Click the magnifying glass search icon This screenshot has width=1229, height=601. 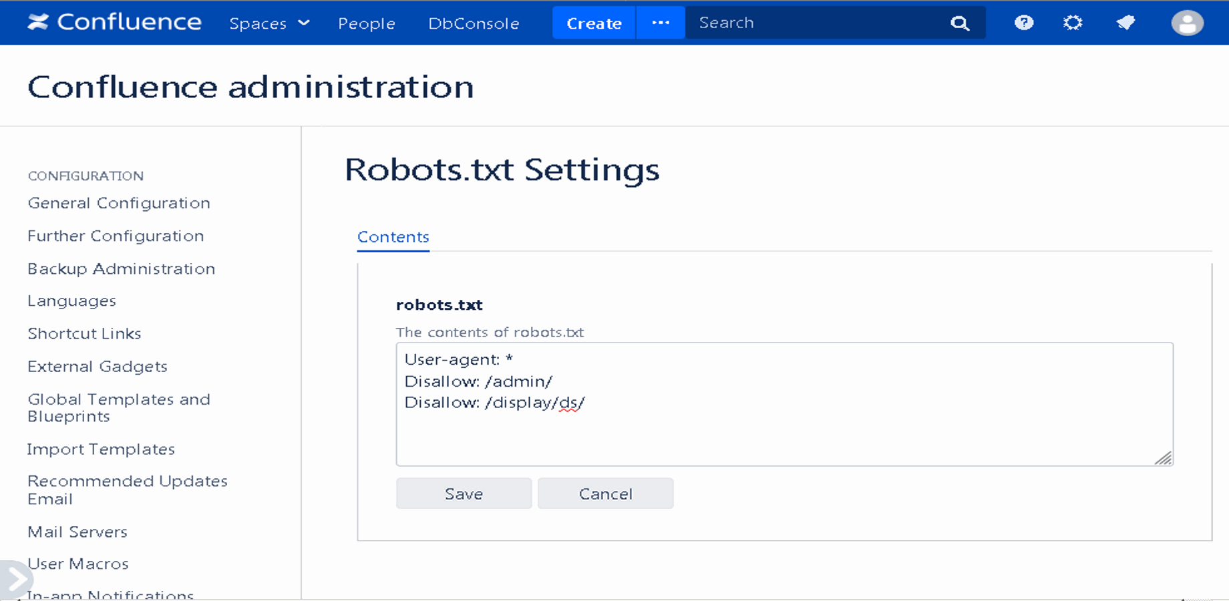(960, 23)
